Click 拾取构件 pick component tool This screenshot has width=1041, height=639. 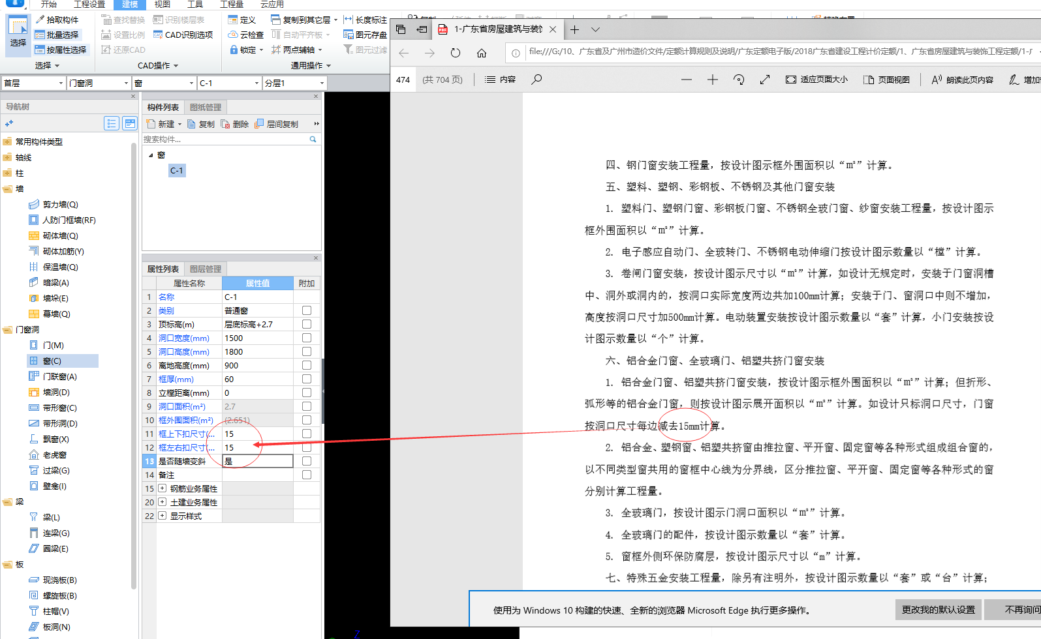pos(57,20)
